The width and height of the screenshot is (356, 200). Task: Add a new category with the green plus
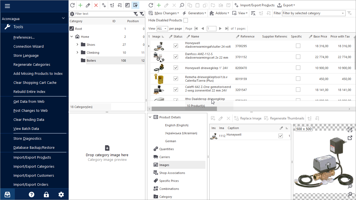80,5
